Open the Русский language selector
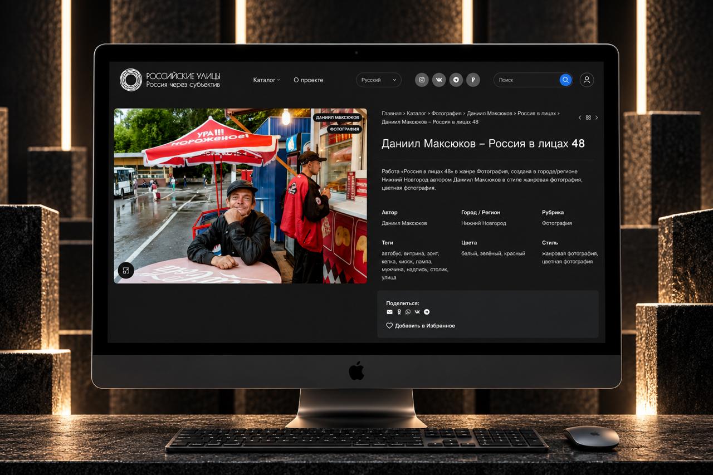This screenshot has height=475, width=713. [379, 80]
